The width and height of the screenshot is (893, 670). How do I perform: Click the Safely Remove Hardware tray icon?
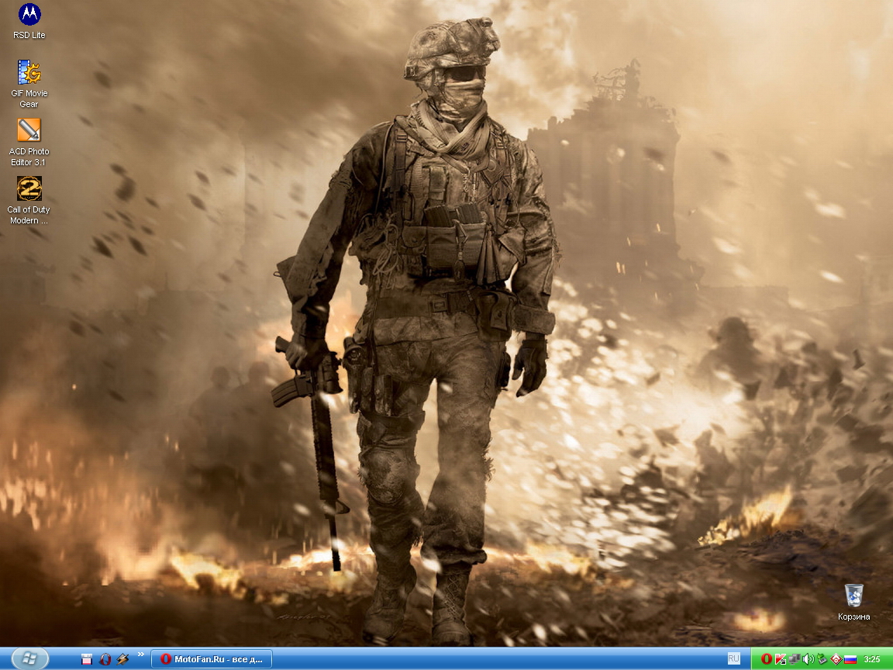822,659
